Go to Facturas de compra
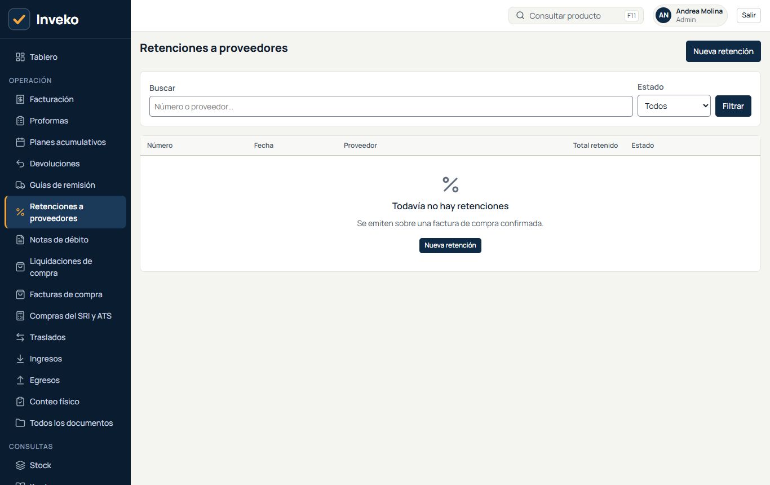 click(65, 294)
